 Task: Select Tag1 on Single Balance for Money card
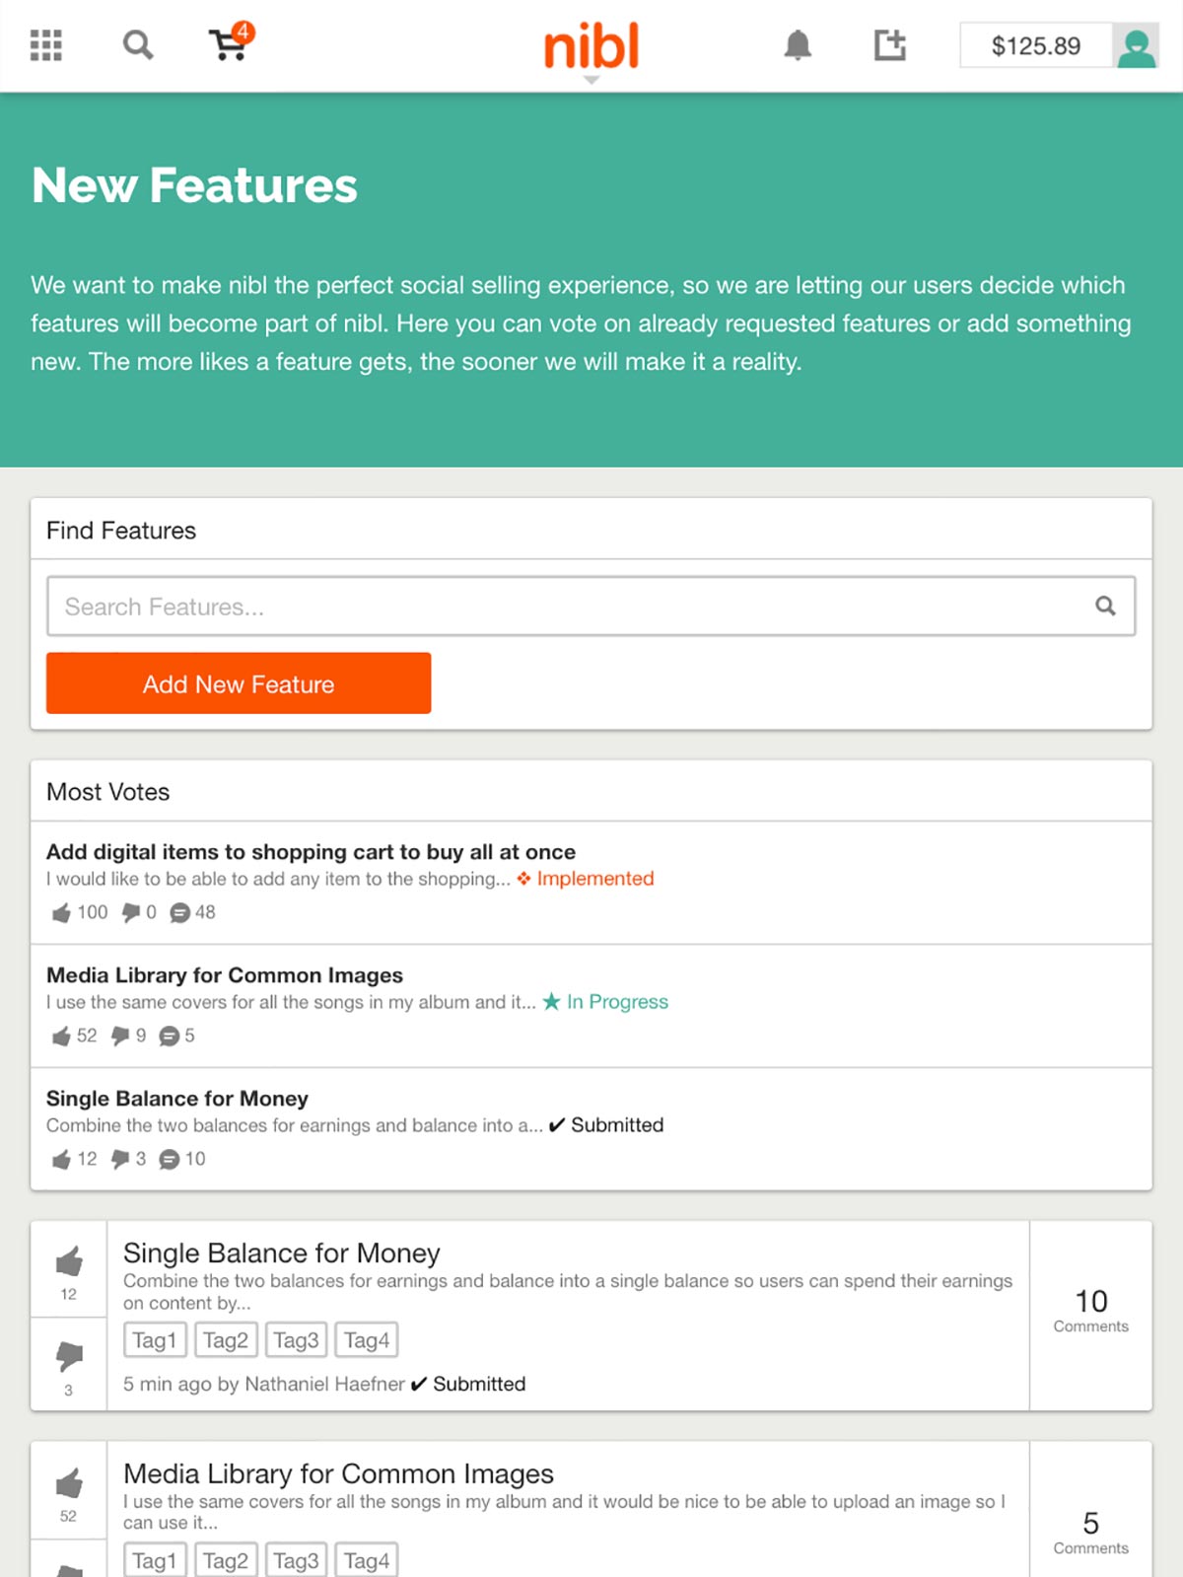point(155,1339)
